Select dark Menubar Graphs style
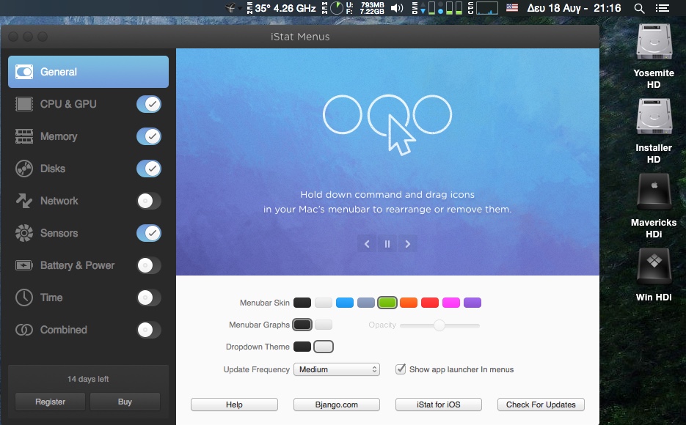This screenshot has height=425, width=686. click(302, 325)
